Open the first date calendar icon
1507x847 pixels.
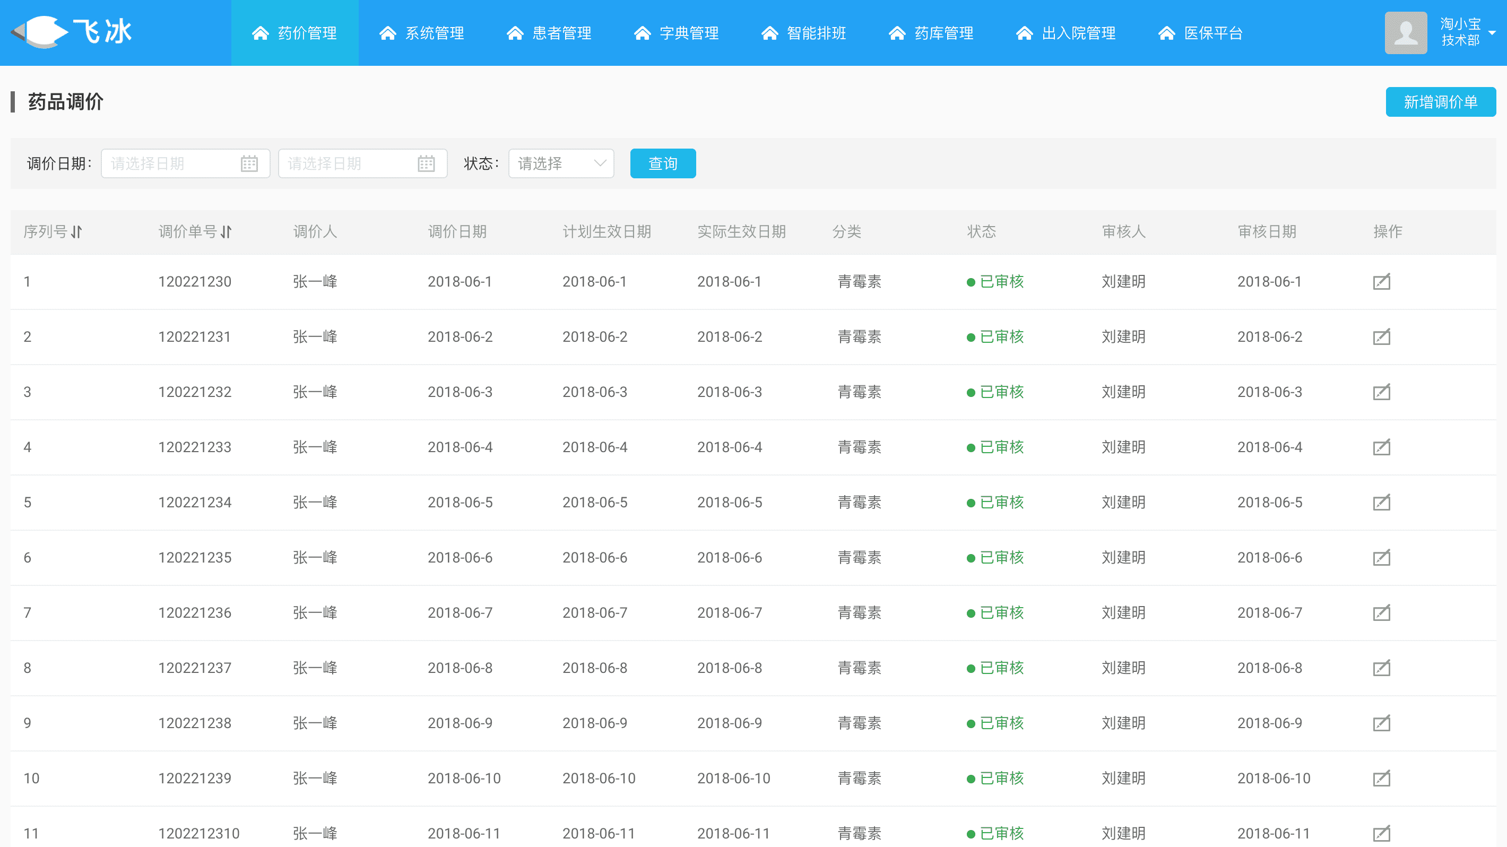click(249, 163)
